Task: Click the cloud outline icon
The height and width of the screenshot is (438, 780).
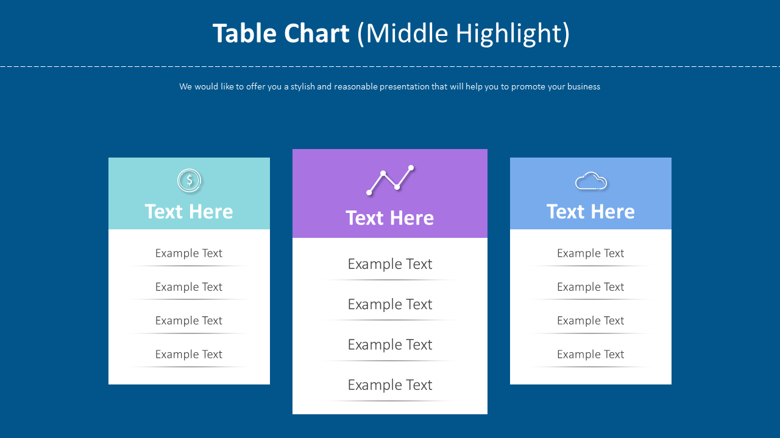Action: 591,181
